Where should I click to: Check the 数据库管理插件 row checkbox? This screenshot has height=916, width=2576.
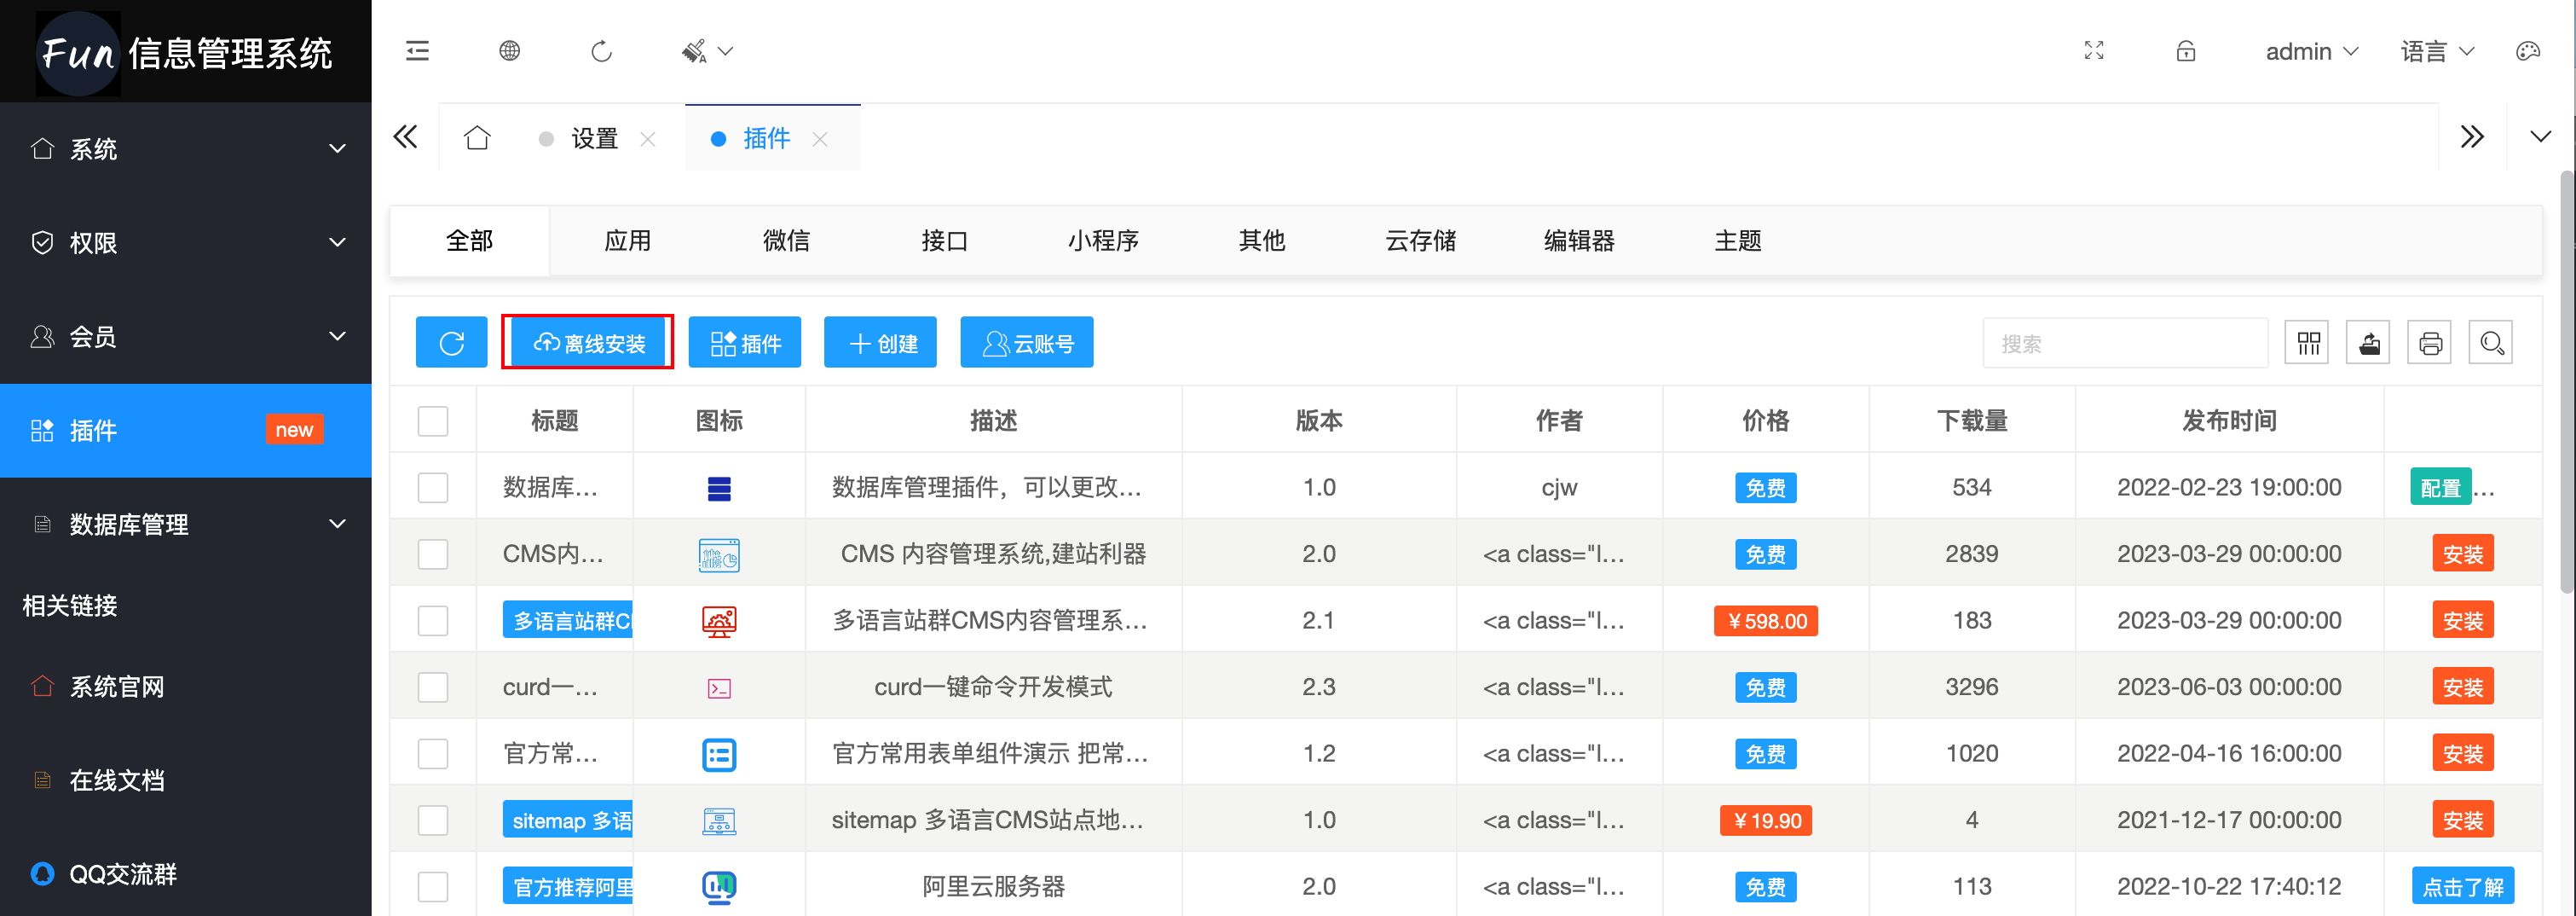click(433, 489)
